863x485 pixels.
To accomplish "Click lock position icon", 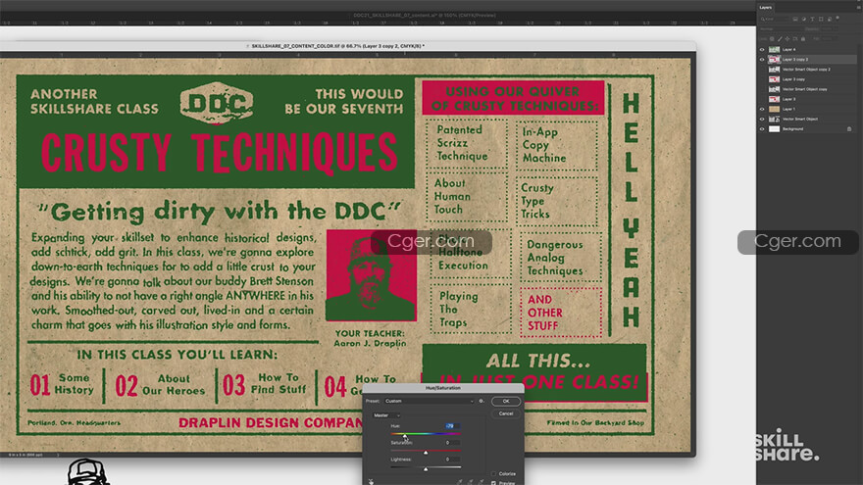I will [787, 39].
